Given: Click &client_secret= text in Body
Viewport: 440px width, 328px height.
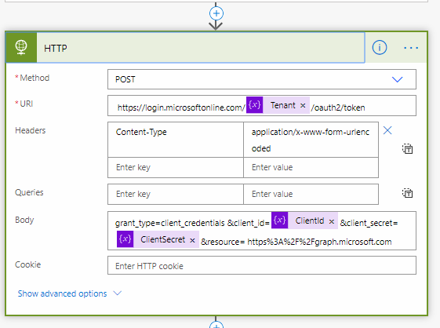Looking at the screenshot, I should 369,223.
